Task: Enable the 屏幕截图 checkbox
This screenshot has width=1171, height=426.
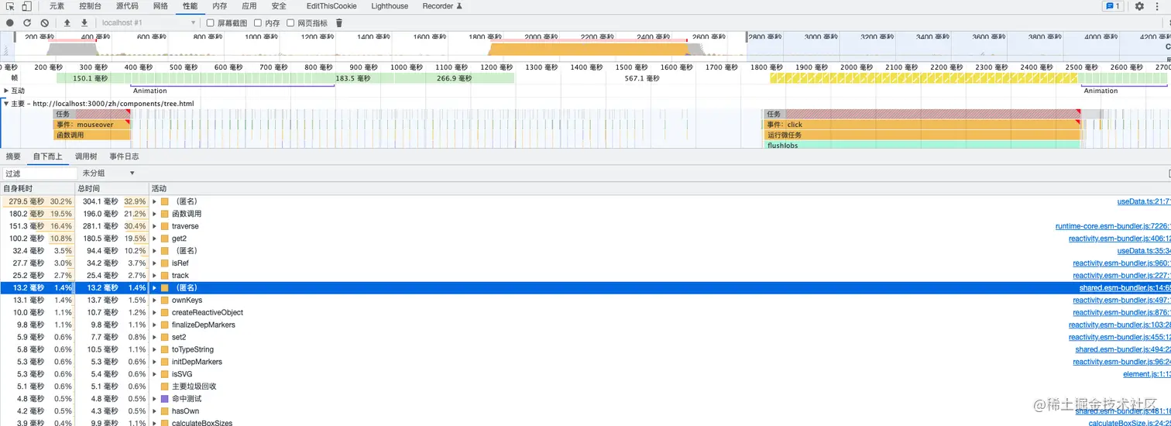Action: click(210, 23)
